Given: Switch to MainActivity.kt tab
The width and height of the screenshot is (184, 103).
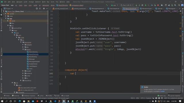Looking at the screenshot, I should tap(146, 9).
